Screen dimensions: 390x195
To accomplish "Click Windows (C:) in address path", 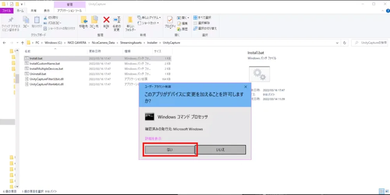I will tap(53, 43).
